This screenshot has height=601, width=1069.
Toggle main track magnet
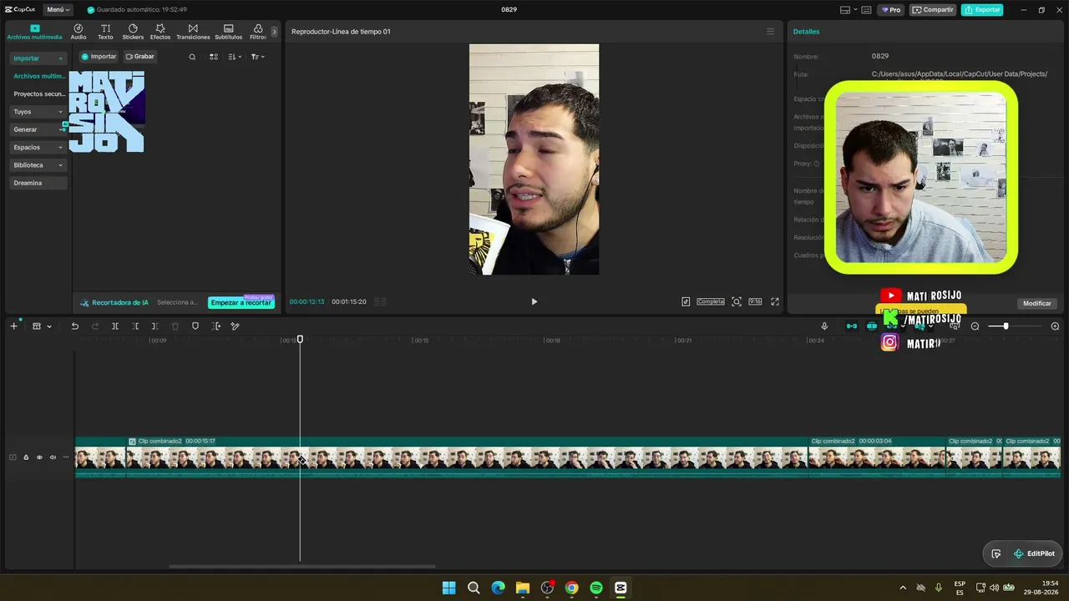[x=852, y=326]
